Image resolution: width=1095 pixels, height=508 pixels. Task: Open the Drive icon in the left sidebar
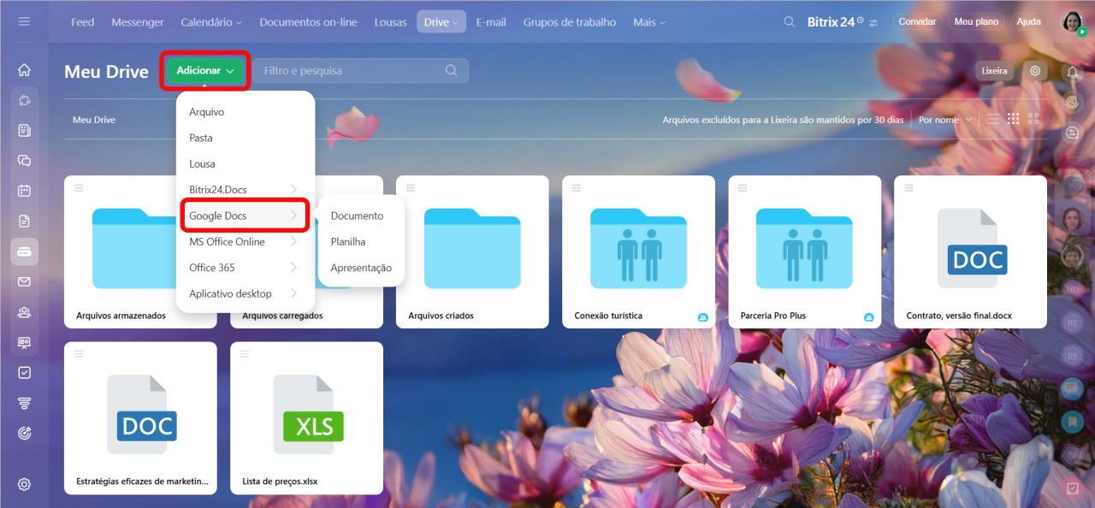coord(24,251)
